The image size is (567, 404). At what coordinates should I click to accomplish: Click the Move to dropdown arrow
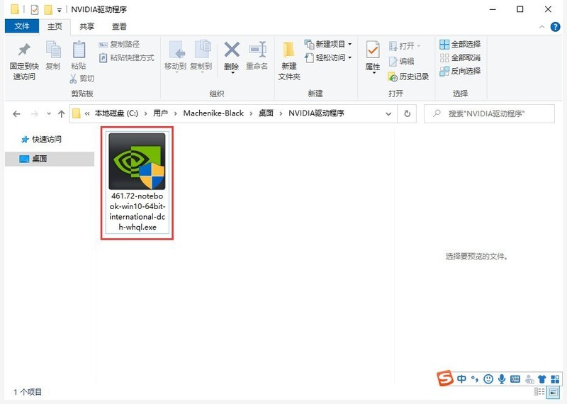point(176,72)
